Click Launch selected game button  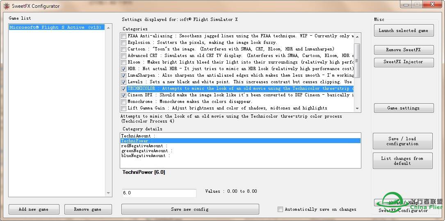403,30
